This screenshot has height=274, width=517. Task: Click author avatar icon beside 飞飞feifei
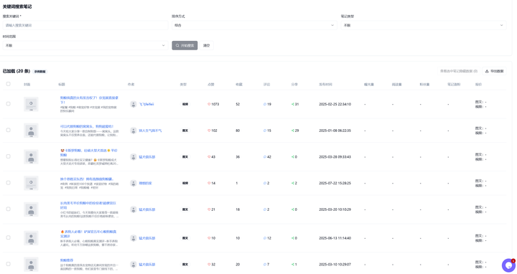pyautogui.click(x=134, y=104)
